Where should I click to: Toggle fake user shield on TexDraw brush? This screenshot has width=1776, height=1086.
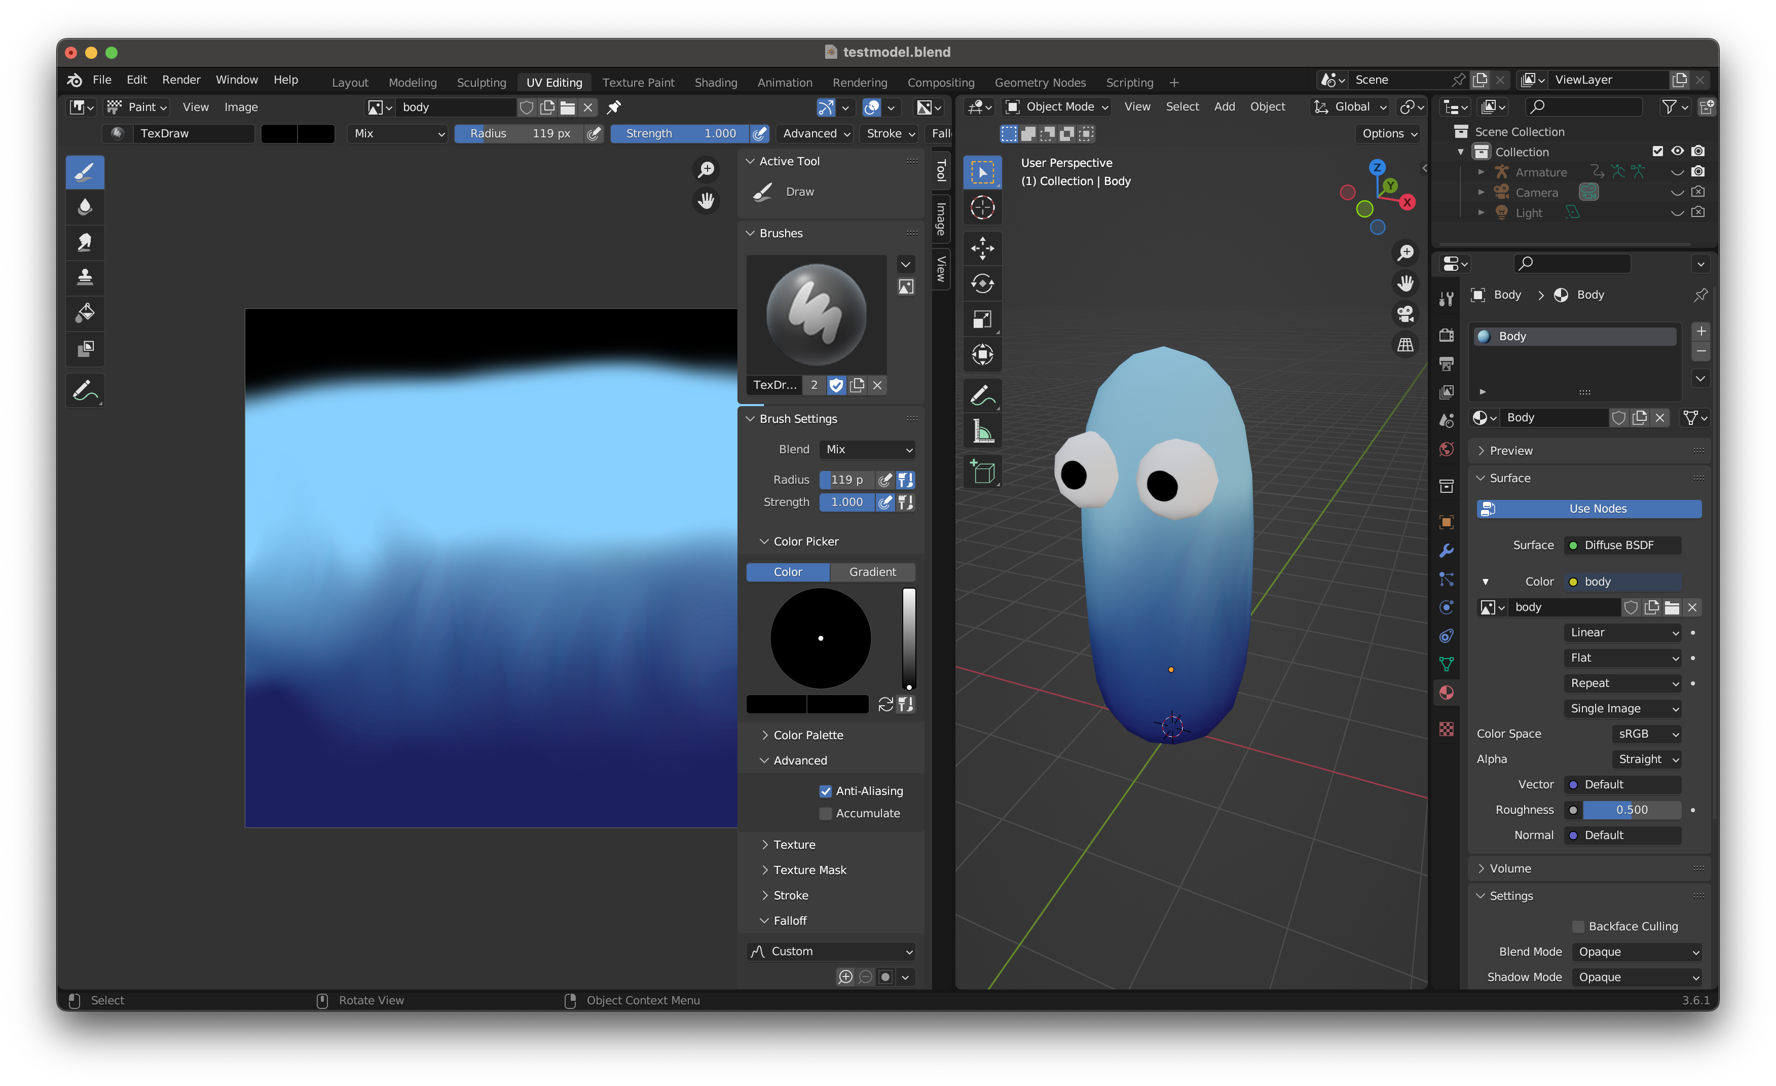(835, 385)
